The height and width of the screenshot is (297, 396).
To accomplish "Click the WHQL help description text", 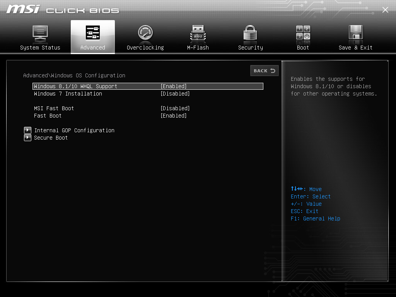I will pos(334,86).
